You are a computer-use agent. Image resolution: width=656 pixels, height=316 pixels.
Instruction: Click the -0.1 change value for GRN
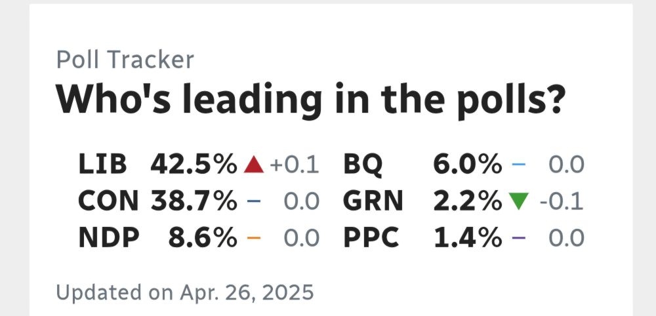[562, 201]
